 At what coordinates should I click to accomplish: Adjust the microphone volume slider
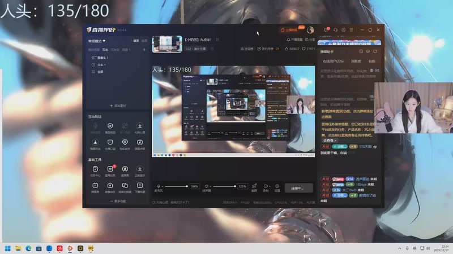click(176, 186)
